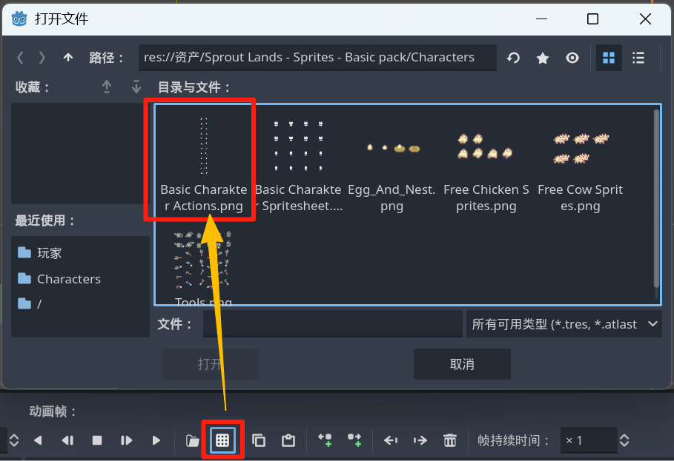This screenshot has height=461, width=674.
Task: Select Basic Charakter Actions.png file
Action: tap(204, 164)
